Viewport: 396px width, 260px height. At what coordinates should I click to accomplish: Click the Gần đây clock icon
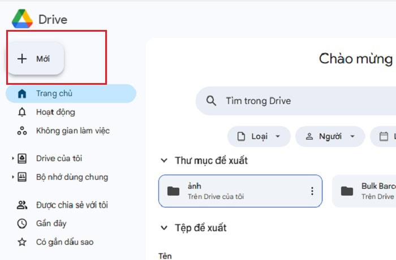tap(22, 224)
